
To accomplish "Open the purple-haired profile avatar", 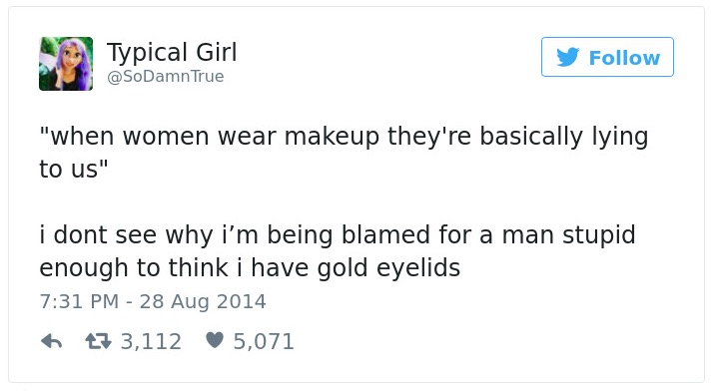I will click(x=66, y=64).
